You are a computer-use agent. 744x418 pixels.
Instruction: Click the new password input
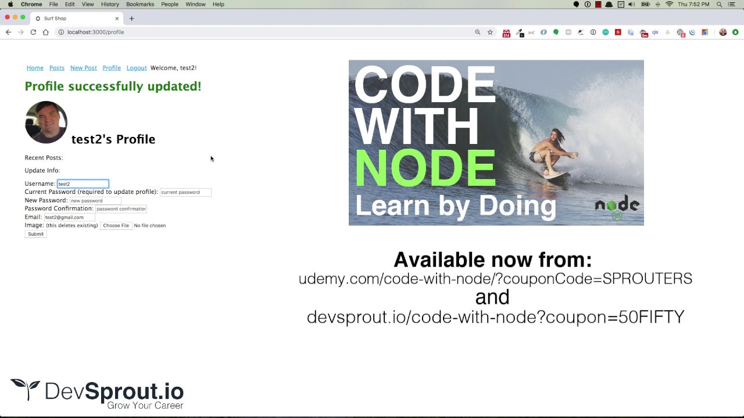pyautogui.click(x=95, y=200)
